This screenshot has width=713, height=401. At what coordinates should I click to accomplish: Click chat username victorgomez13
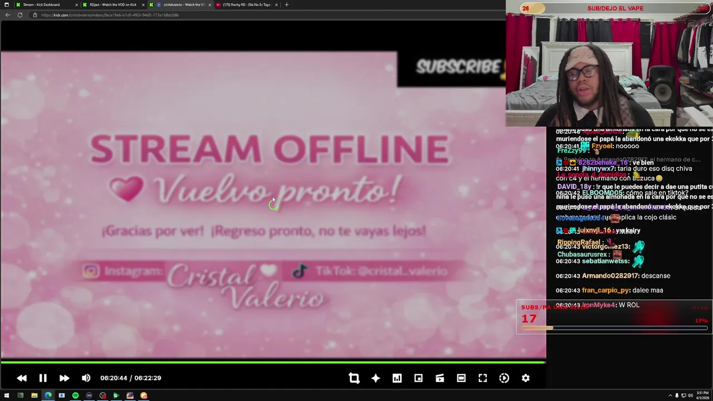(605, 246)
